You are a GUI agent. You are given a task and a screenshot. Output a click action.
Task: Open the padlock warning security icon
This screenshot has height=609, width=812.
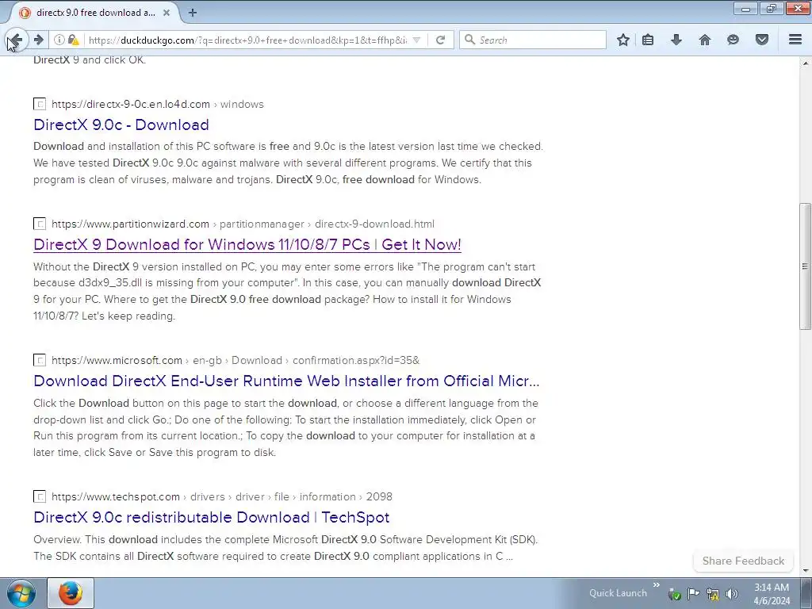pyautogui.click(x=74, y=40)
